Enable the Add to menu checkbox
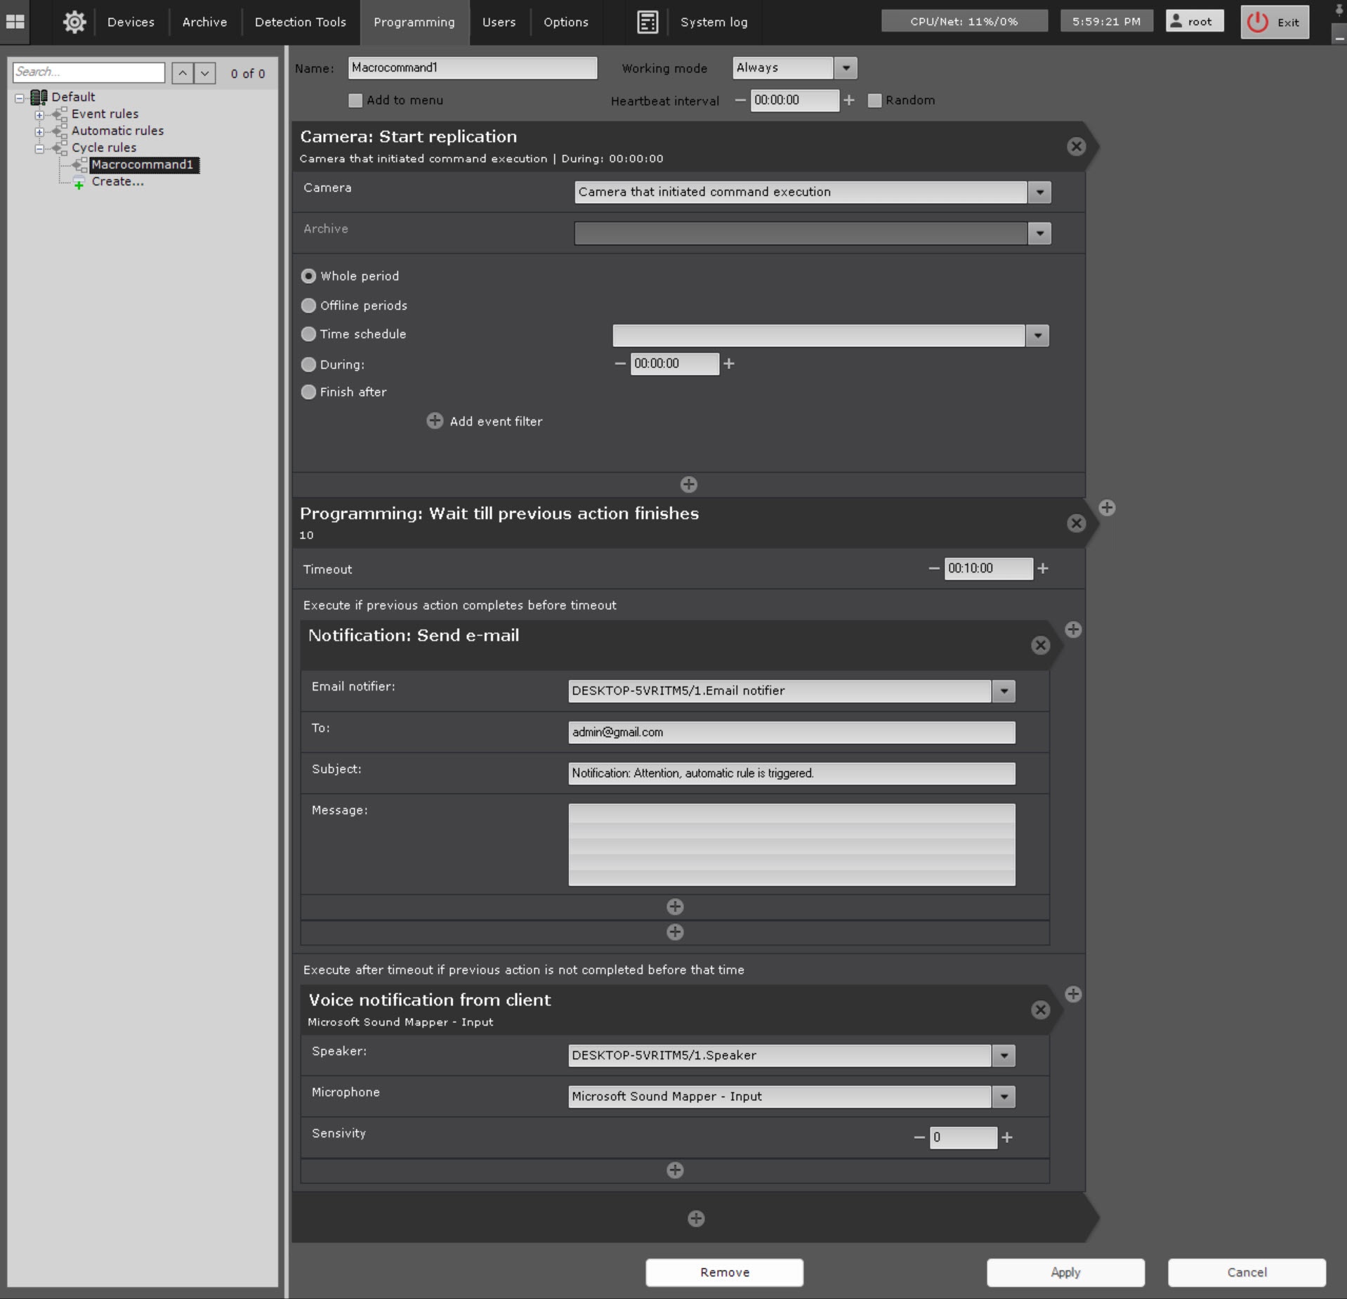The width and height of the screenshot is (1347, 1299). point(355,100)
